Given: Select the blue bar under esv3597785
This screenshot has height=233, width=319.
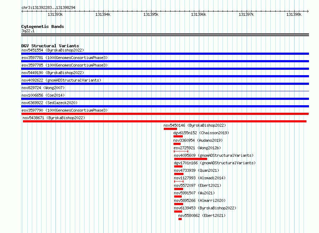Looking at the screenshot, I should pyautogui.click(x=165, y=69).
